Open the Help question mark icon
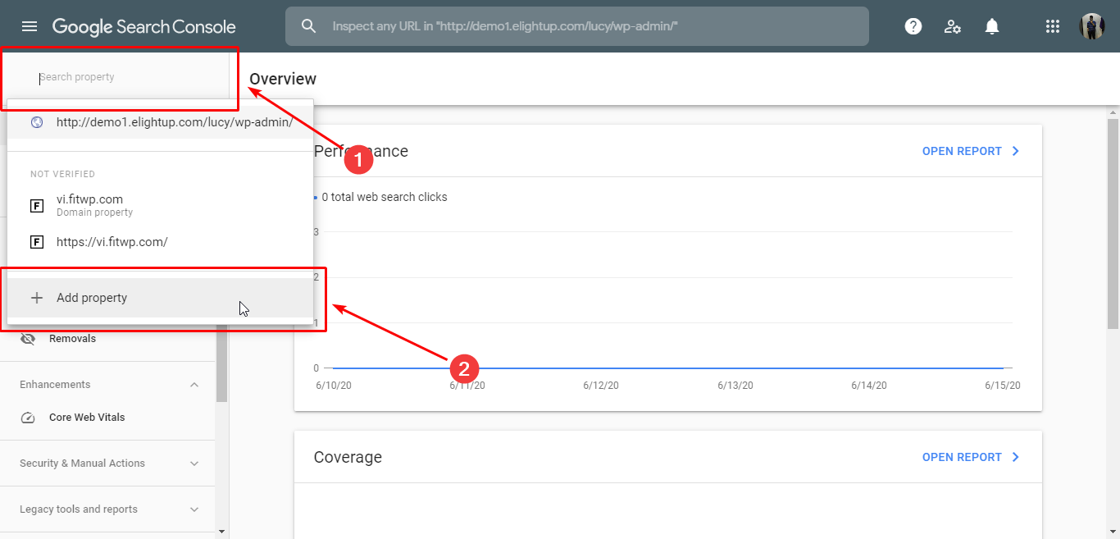 point(913,26)
